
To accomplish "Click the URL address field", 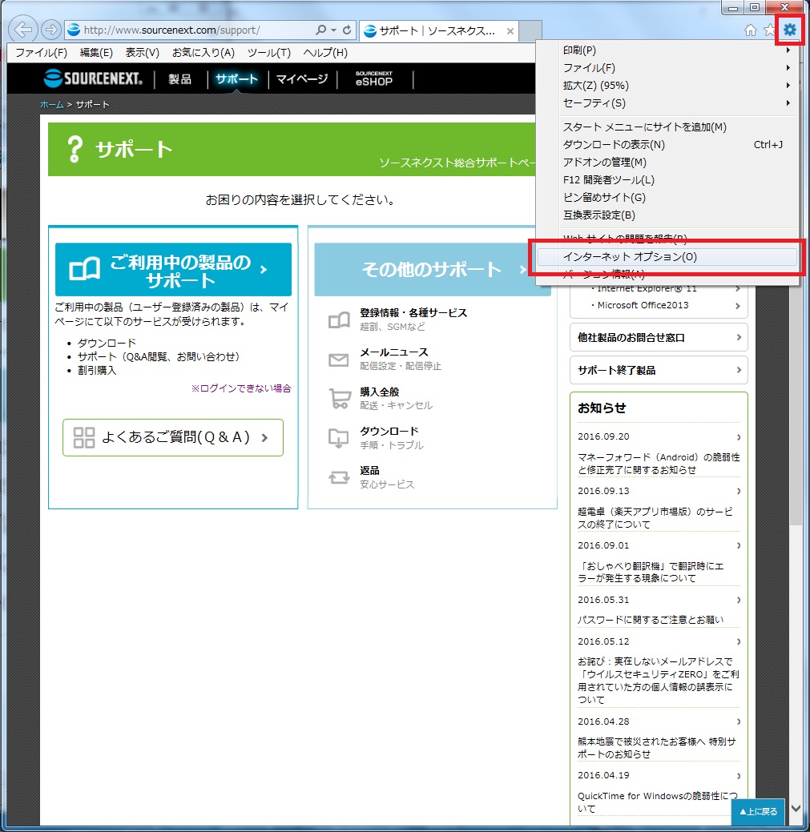I will click(x=192, y=30).
